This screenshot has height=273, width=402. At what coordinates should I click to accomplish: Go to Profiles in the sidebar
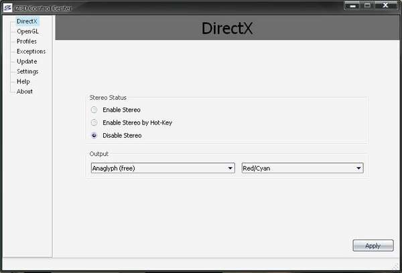[27, 41]
